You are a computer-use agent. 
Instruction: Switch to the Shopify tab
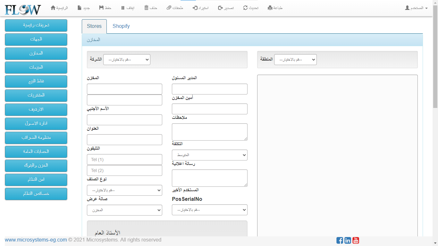tap(121, 26)
